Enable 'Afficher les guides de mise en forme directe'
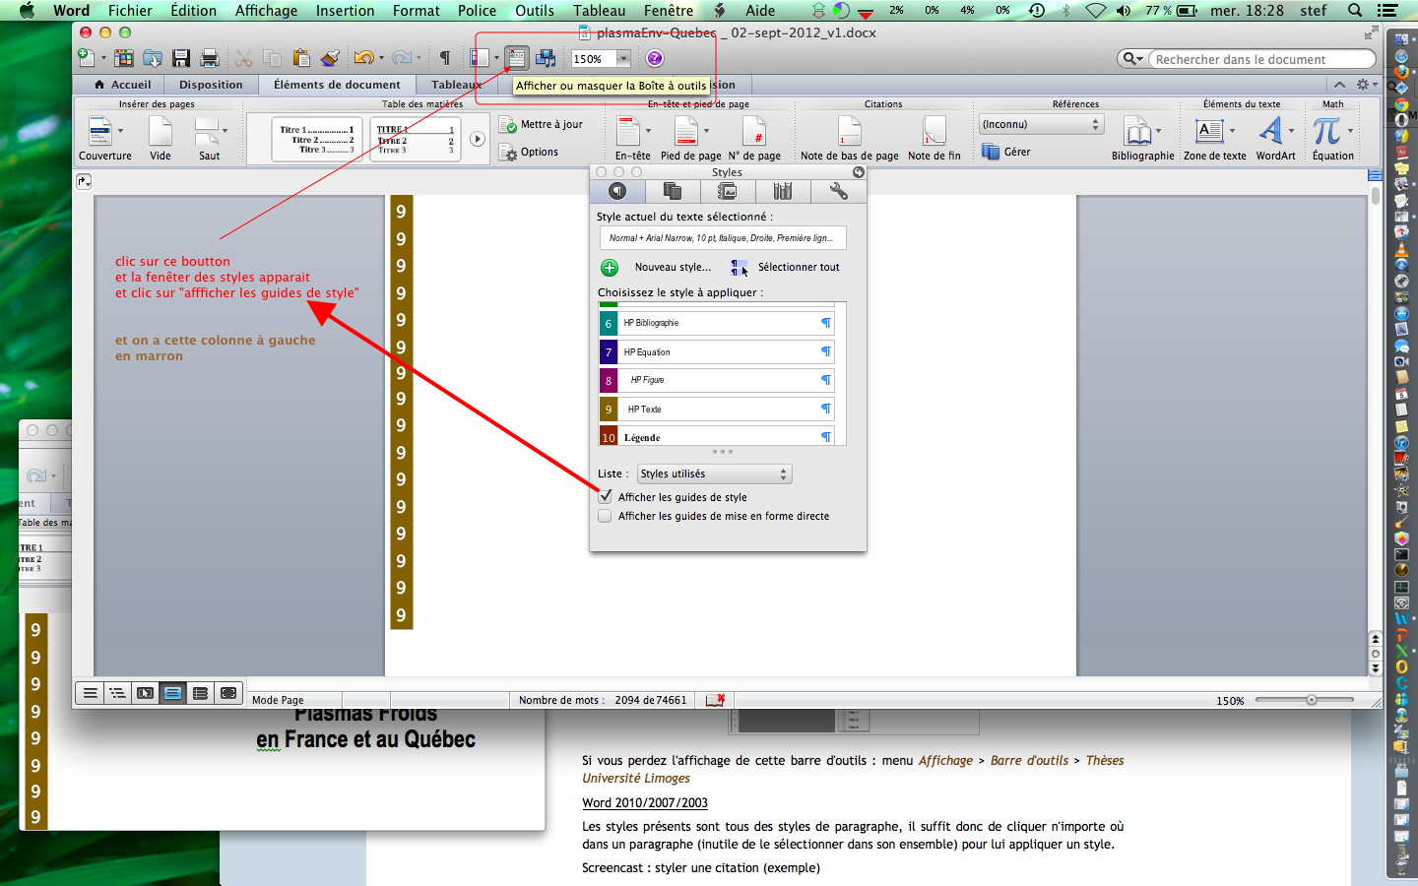 point(605,515)
